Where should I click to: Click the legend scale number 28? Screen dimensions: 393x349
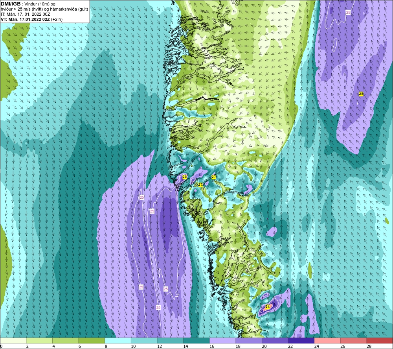click(369, 346)
